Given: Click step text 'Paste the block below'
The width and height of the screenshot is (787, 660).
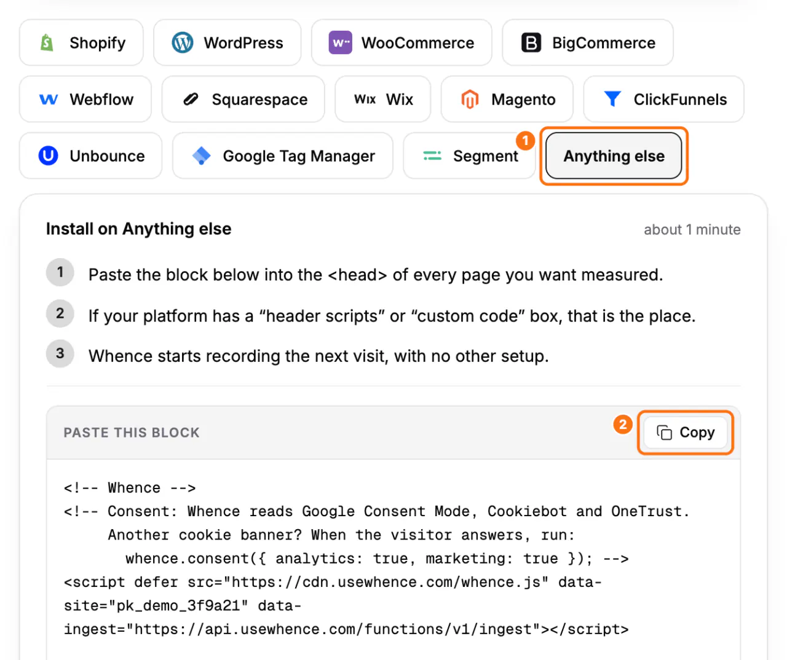Looking at the screenshot, I should [x=376, y=275].
